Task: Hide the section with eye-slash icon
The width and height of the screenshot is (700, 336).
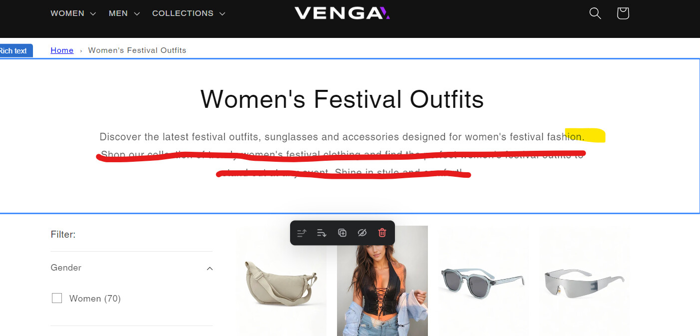Action: (362, 233)
